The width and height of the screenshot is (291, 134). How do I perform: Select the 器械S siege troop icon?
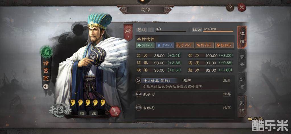coord(224,45)
